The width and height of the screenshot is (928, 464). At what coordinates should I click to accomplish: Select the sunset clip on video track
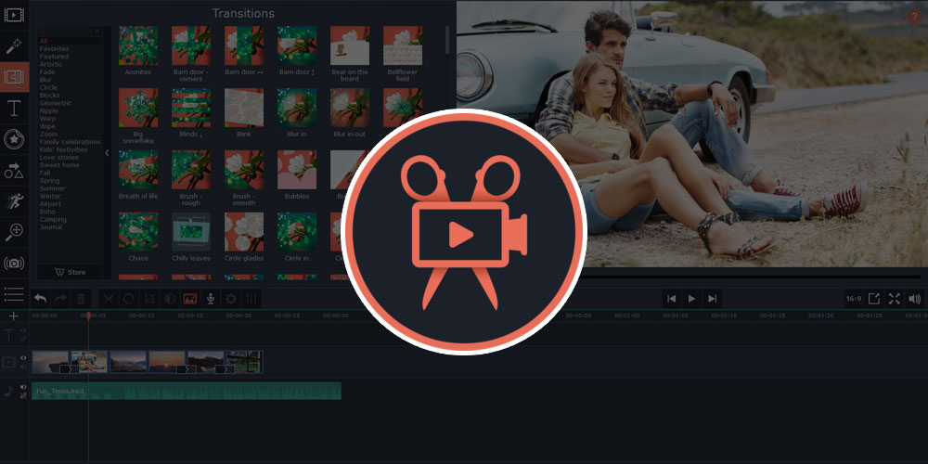tap(167, 362)
